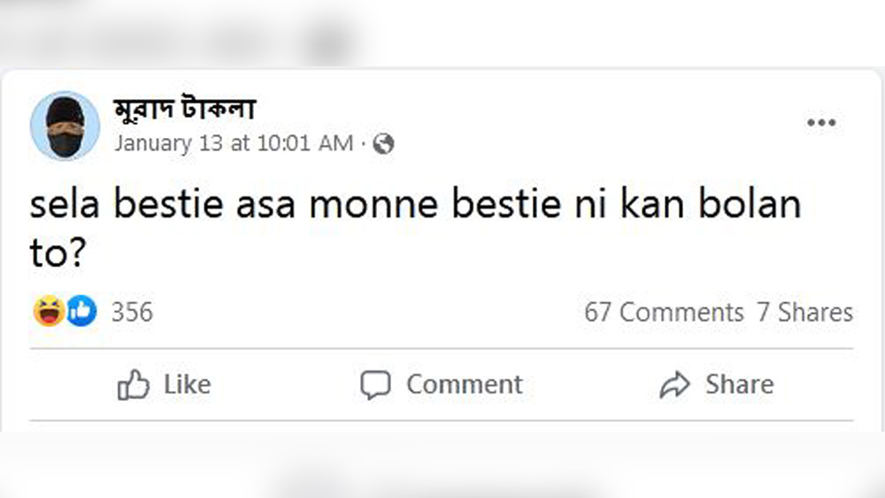Open the three-dots post options menu
Image resolution: width=885 pixels, height=498 pixels.
point(821,123)
